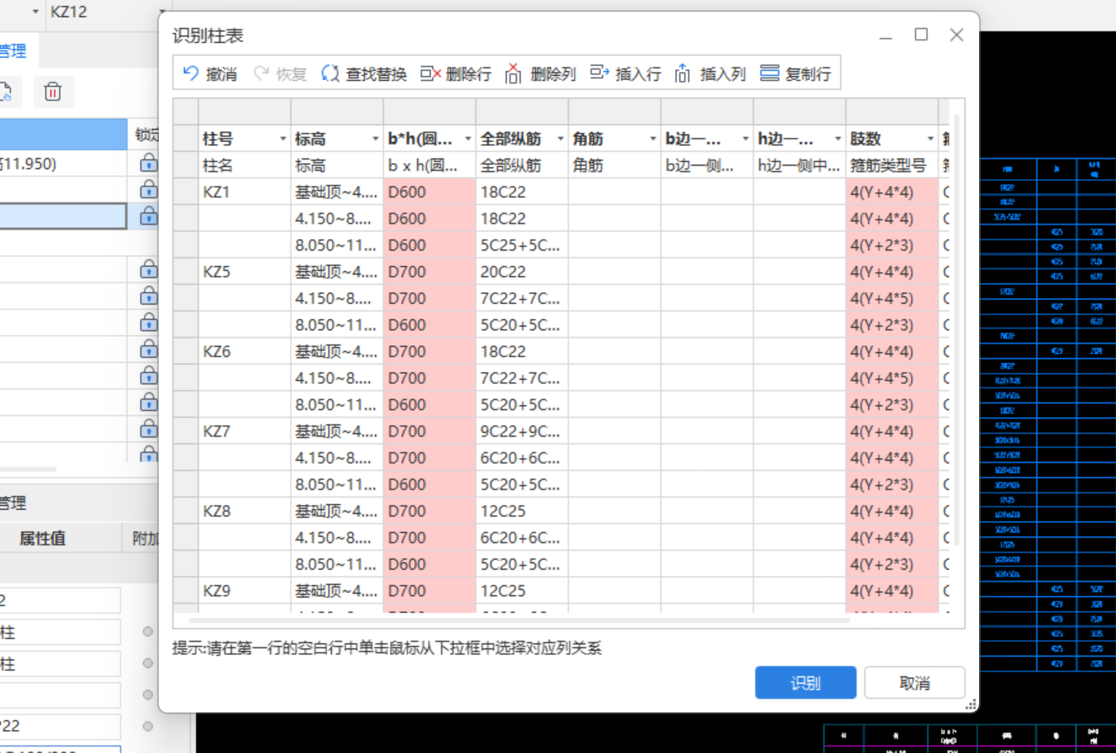
Task: Select the 柱名 header cell
Action: click(x=245, y=165)
